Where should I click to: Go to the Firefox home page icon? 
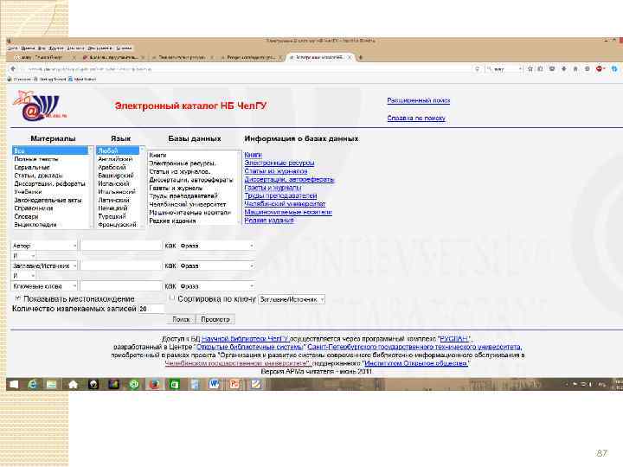click(575, 69)
